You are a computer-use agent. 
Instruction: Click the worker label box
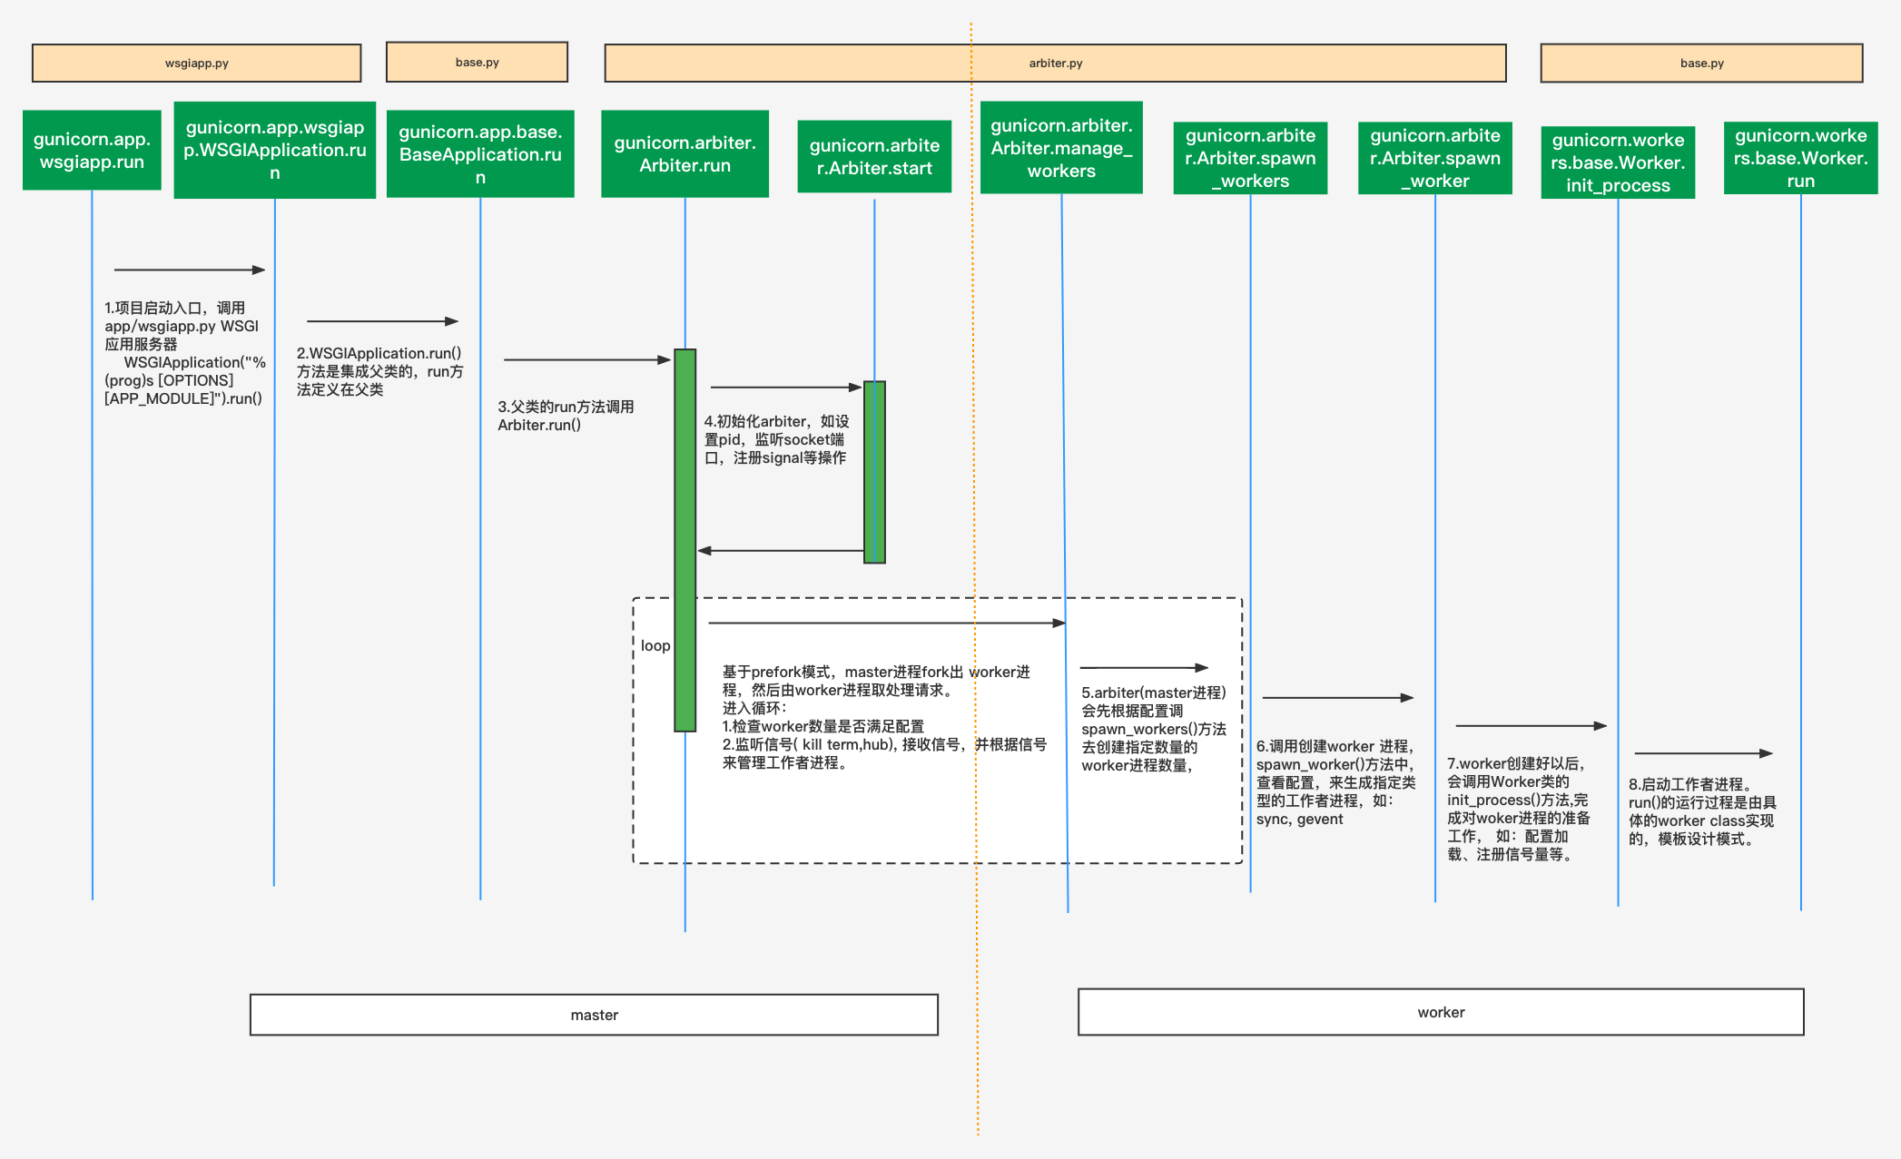(1440, 1012)
